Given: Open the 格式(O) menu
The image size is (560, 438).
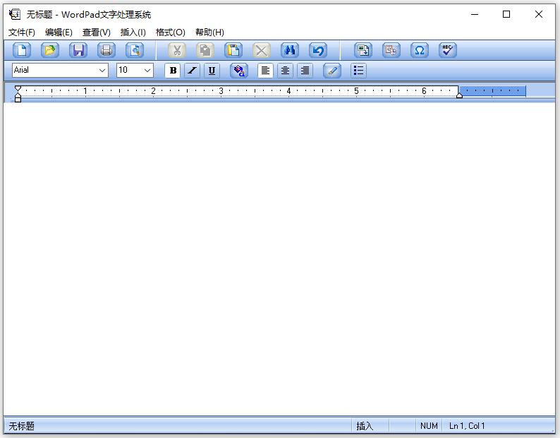Looking at the screenshot, I should tap(171, 32).
